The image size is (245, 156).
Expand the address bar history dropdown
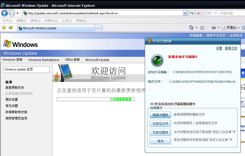point(185,13)
